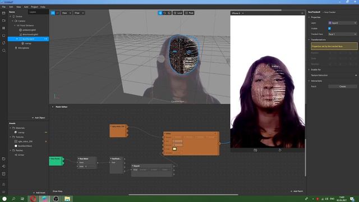Select the green Face Finder patch
Screen dimensions: 359x202
[56, 161]
